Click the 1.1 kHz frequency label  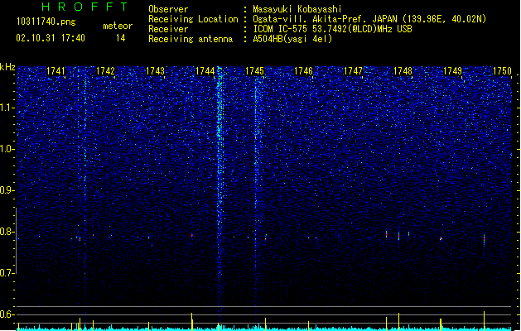[x=7, y=108]
